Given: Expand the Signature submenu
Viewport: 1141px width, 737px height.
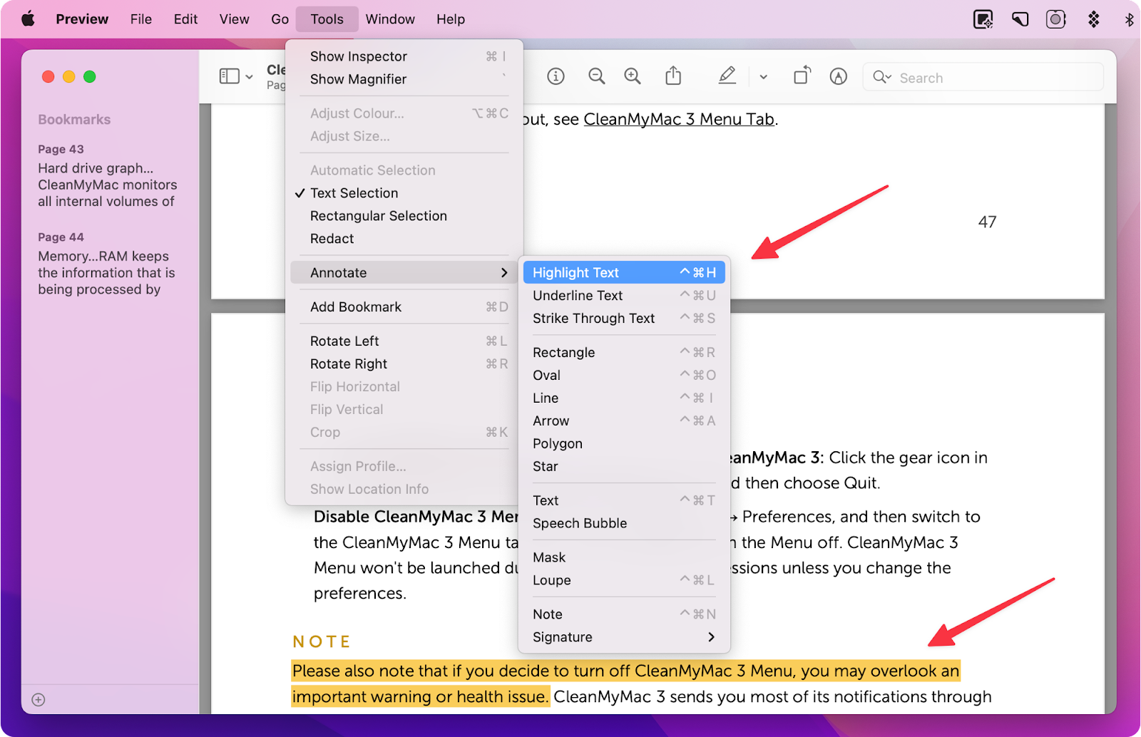Looking at the screenshot, I should [624, 637].
